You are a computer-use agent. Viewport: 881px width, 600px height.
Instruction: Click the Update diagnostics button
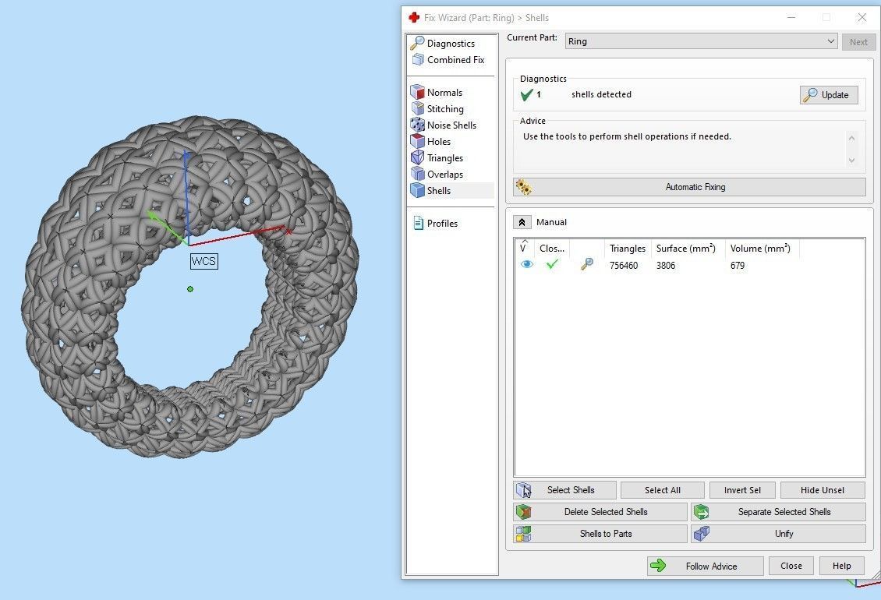(x=829, y=95)
